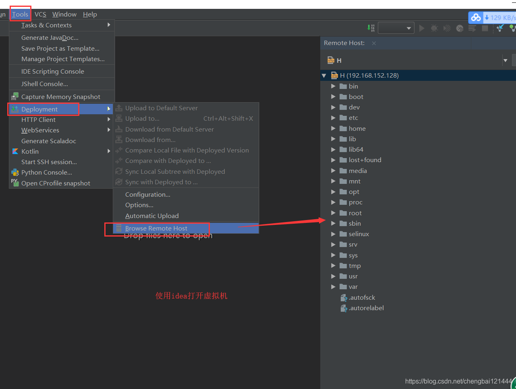Click the Debug bug icon in toolbar
This screenshot has height=389, width=516.
click(434, 28)
